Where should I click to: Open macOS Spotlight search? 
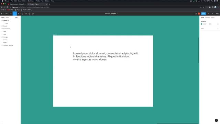click(x=212, y=1)
